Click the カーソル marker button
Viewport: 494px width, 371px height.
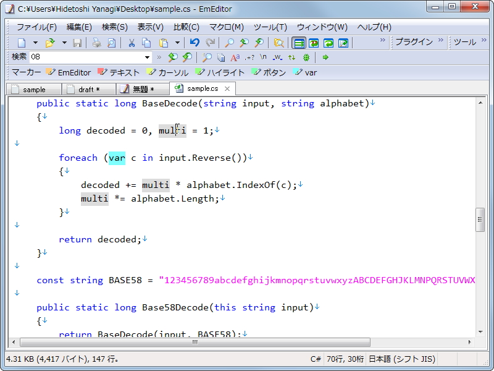pos(167,72)
